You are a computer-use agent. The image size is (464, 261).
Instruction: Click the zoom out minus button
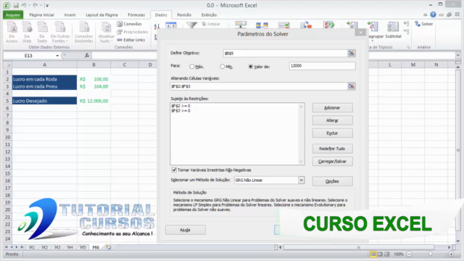pos(410,254)
